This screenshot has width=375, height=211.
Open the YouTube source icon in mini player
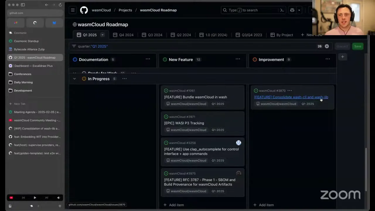tap(11, 198)
